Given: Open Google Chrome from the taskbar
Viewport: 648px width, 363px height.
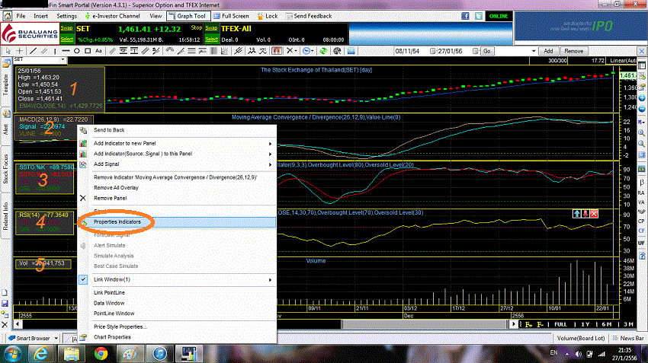Looking at the screenshot, I should pyautogui.click(x=101, y=354).
